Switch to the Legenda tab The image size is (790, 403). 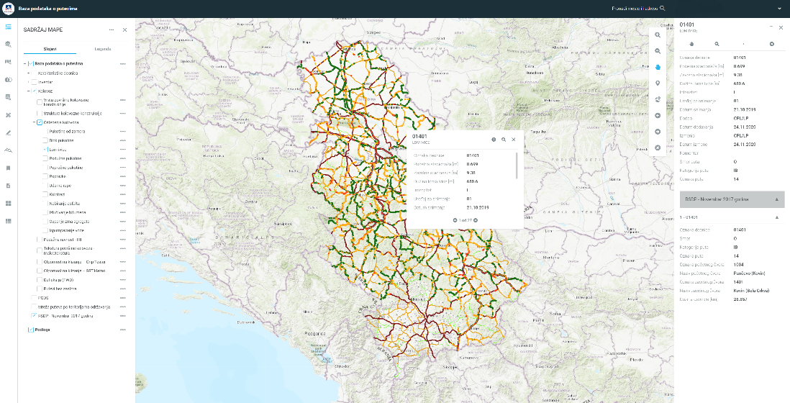pyautogui.click(x=102, y=49)
